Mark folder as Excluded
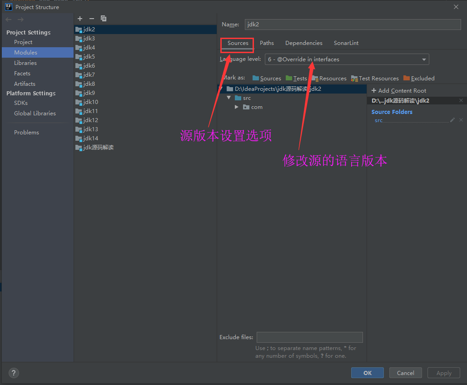The image size is (467, 385). 419,78
